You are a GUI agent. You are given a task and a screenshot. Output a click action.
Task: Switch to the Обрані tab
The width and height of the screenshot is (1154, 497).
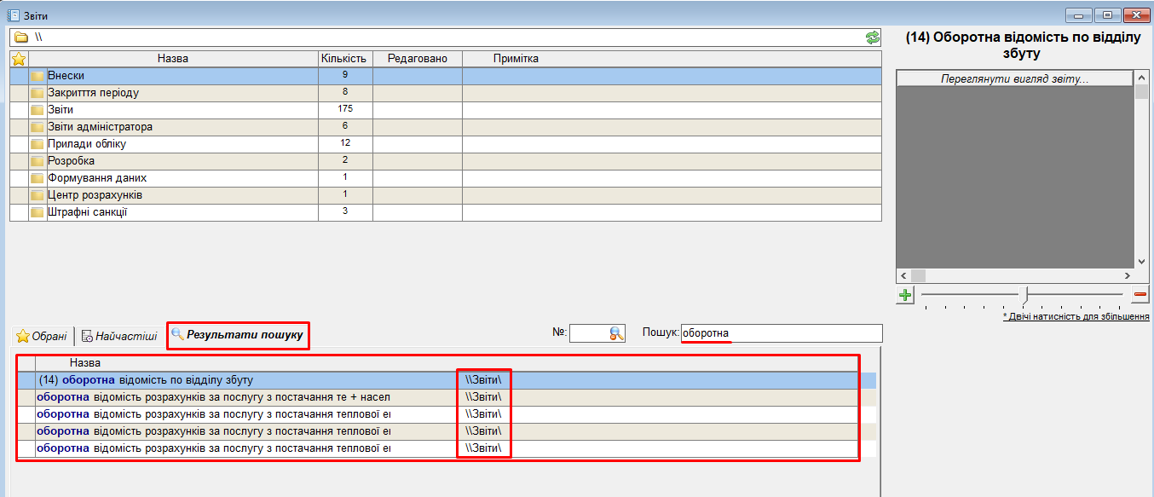tap(42, 336)
